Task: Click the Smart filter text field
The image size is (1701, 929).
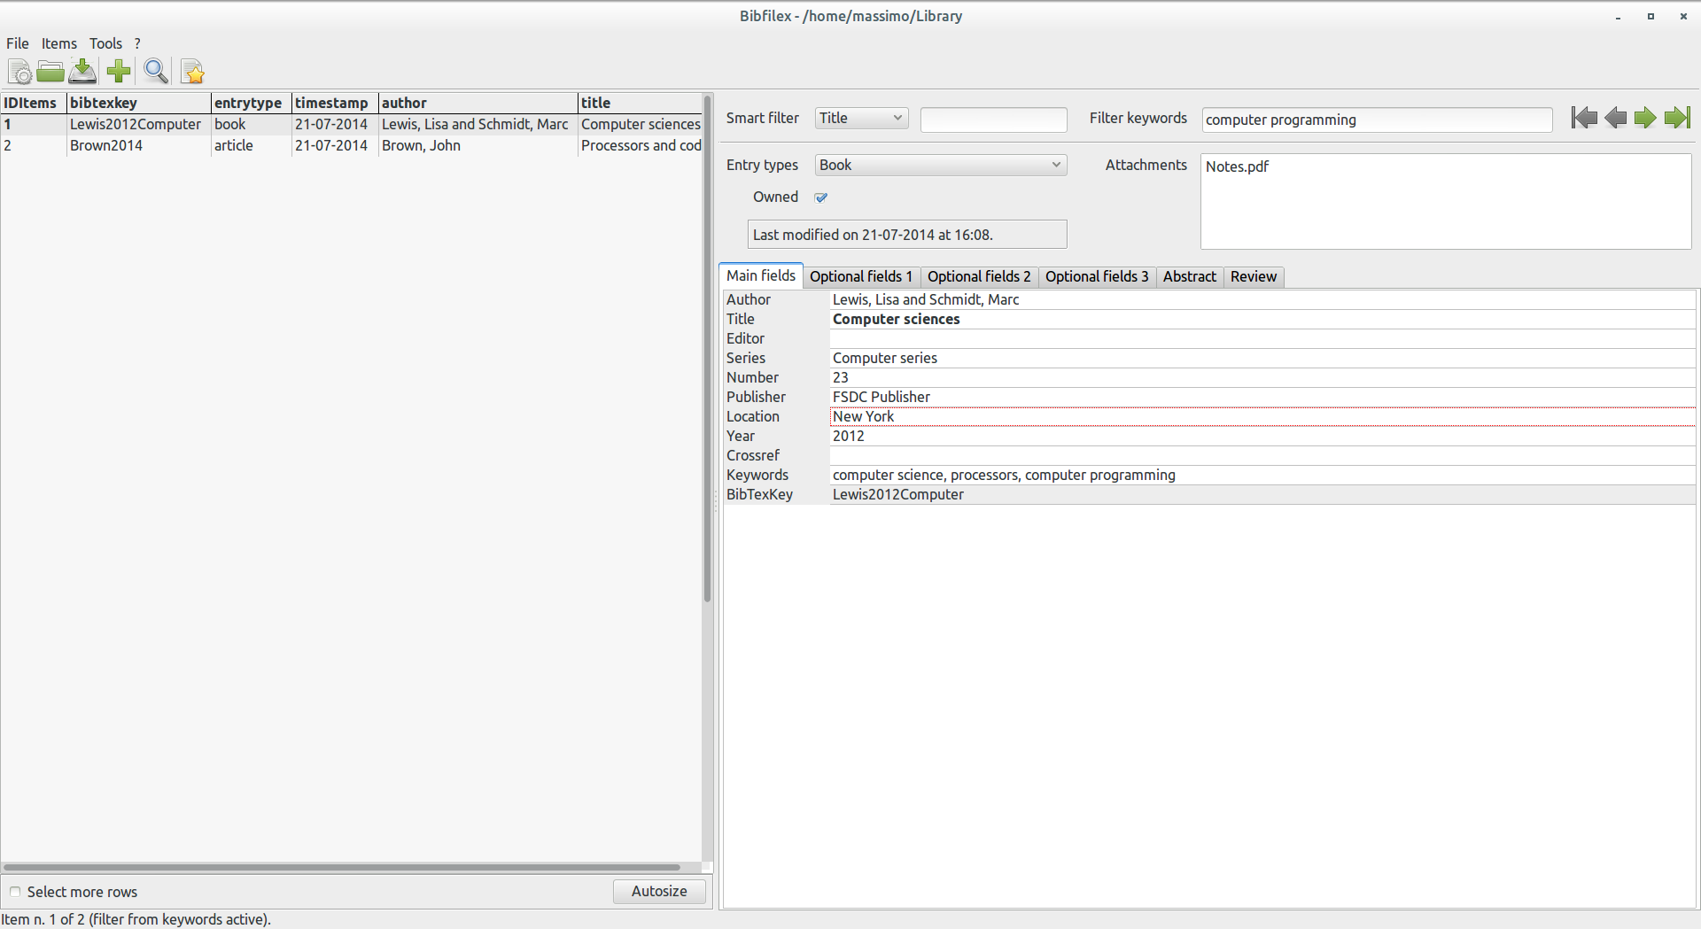Action: (x=993, y=120)
